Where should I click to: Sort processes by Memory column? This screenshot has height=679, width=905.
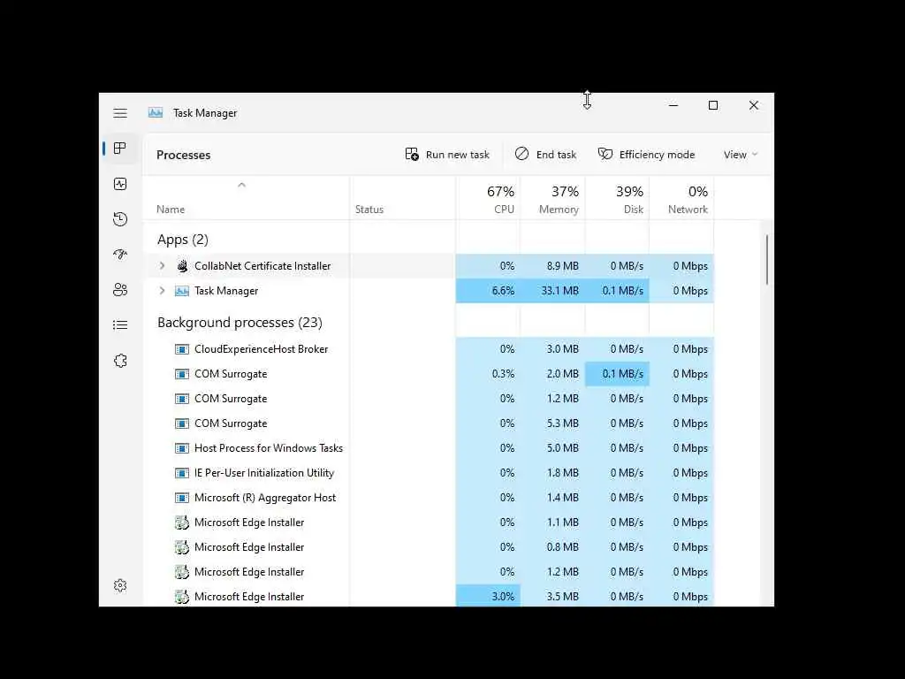[x=553, y=199]
